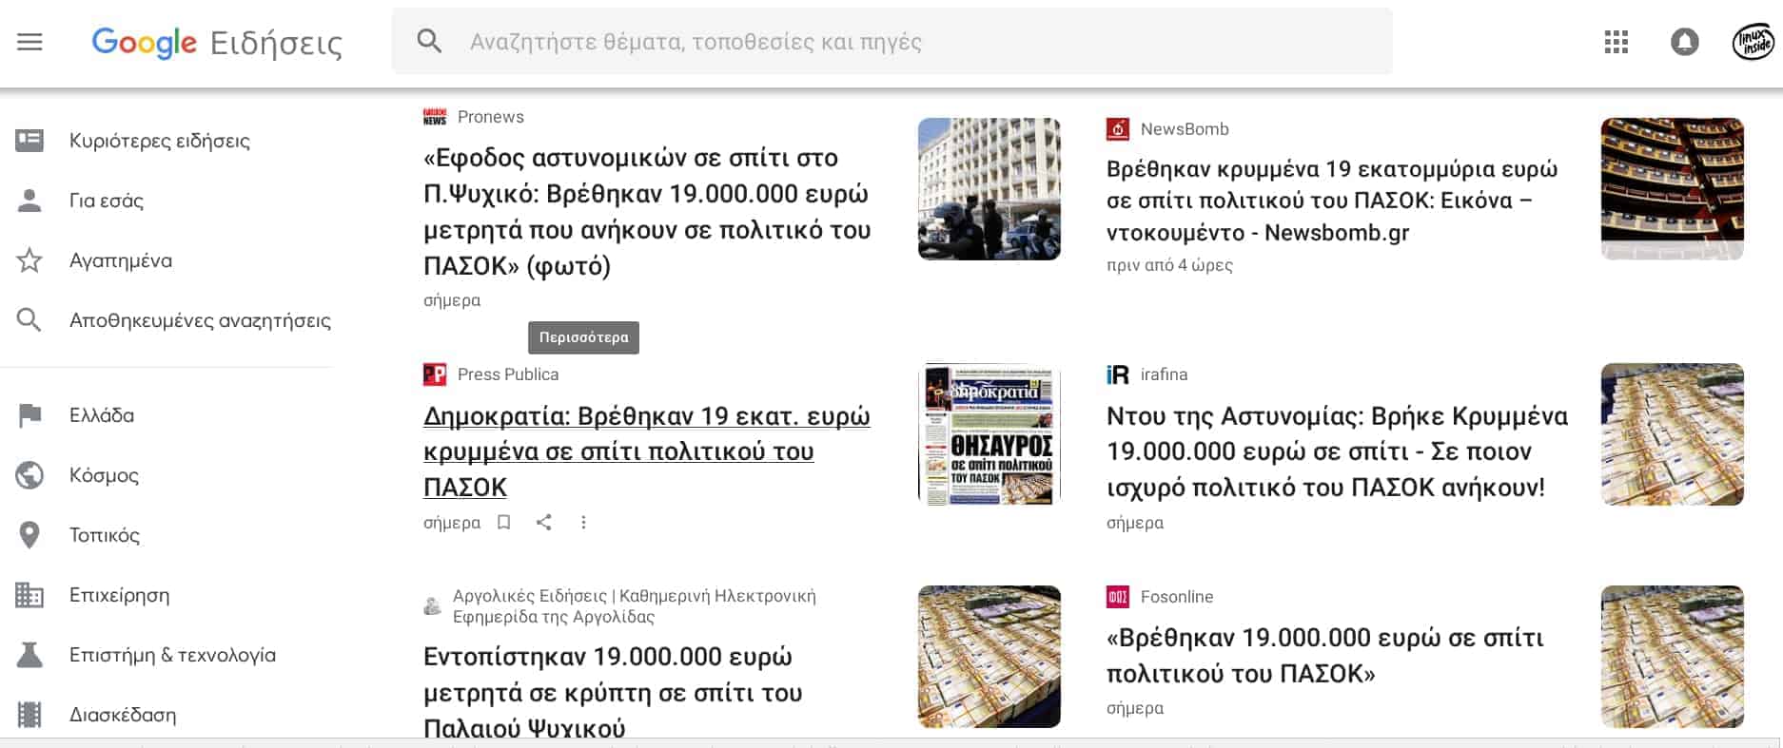Open irafina article cash thumbnail
The image size is (1783, 748).
[x=1673, y=434]
